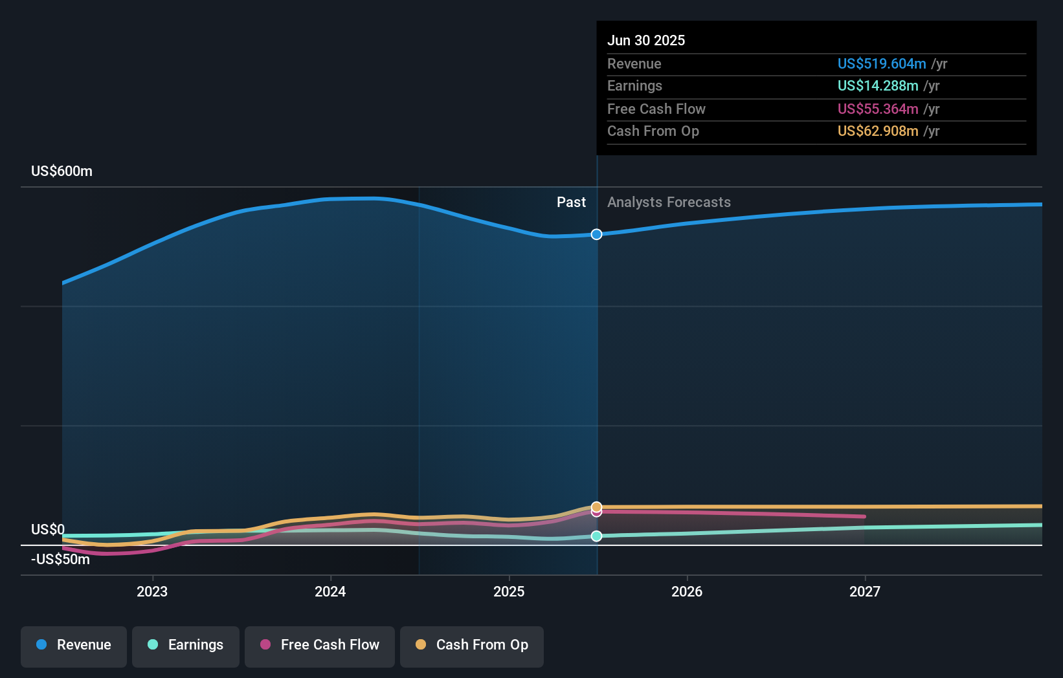Click the orange Cash From Op data point

pyautogui.click(x=597, y=507)
